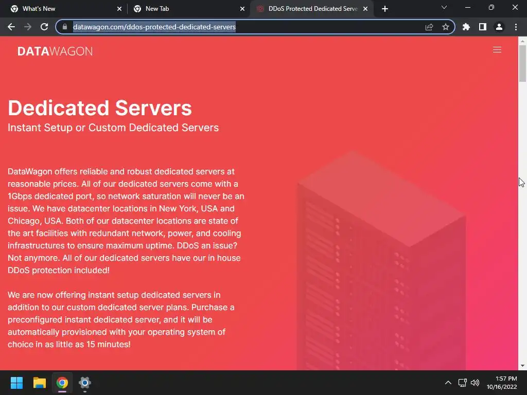This screenshot has width=527, height=395.
Task: Expand the tab search chevron
Action: (444, 7)
